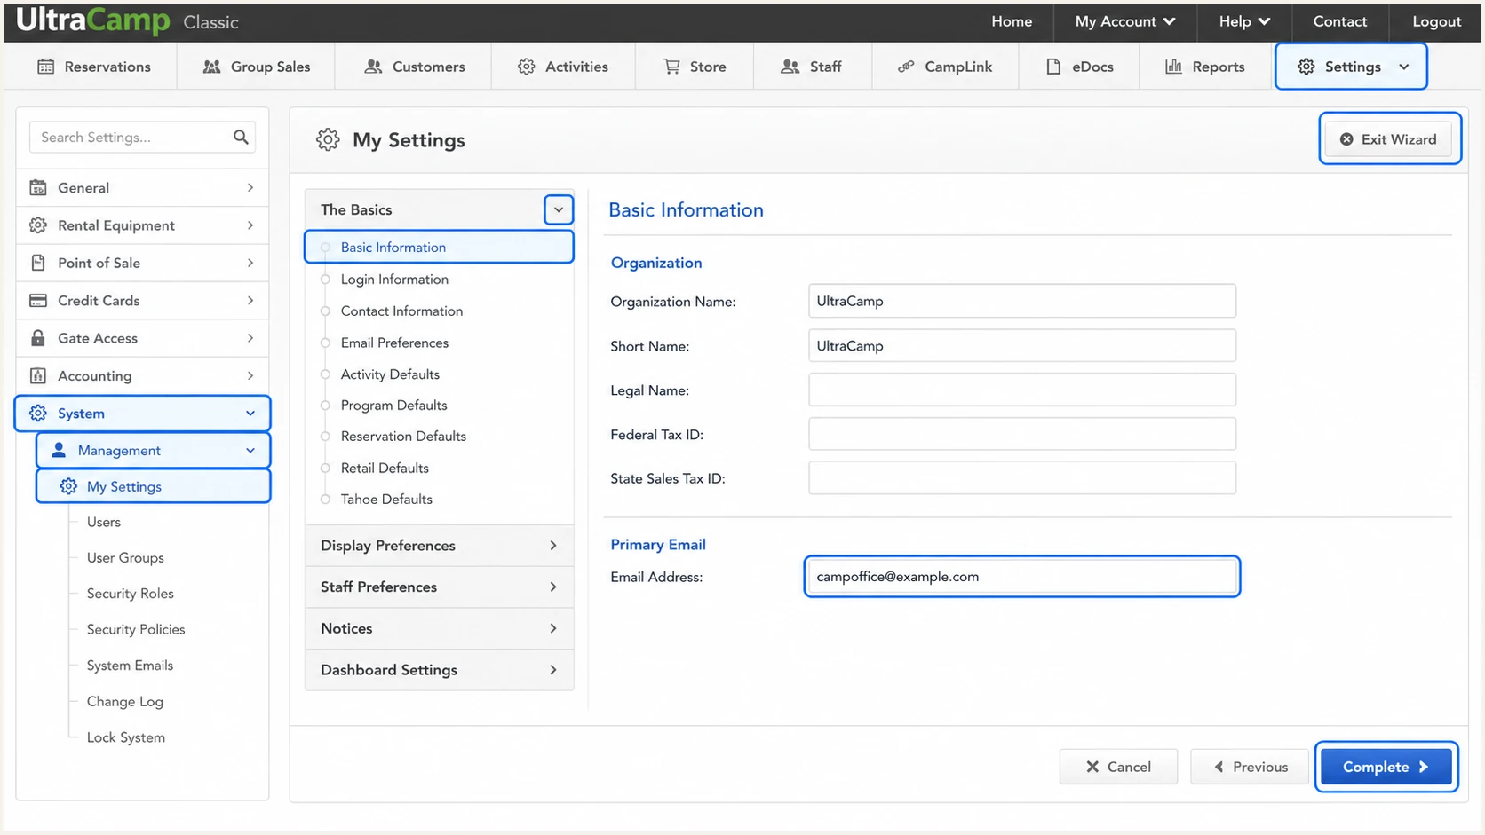Click the Customers people icon
The height and width of the screenshot is (835, 1485).
coord(373,67)
